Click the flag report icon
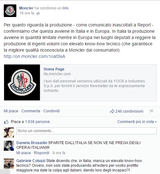160x174 pixels. pos(151,111)
